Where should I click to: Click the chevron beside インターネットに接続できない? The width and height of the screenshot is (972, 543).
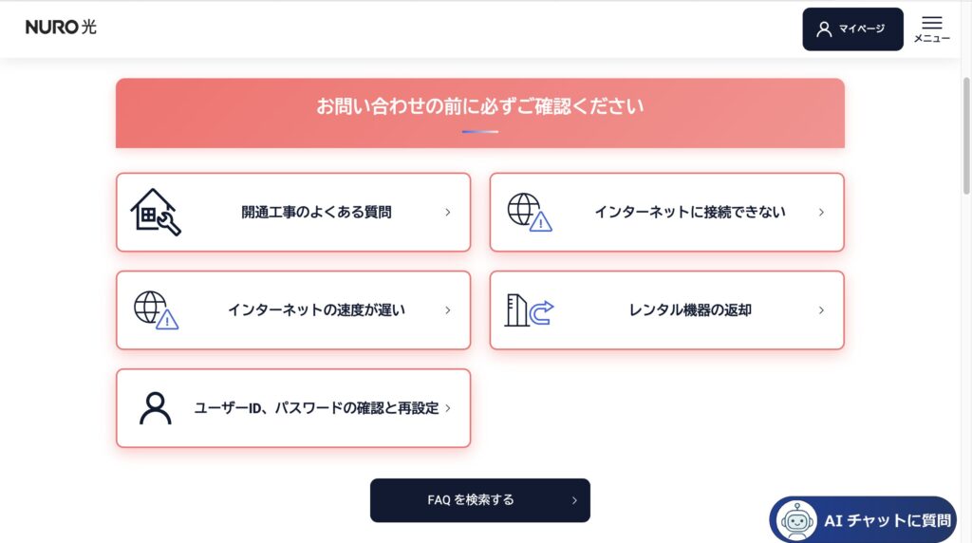click(x=821, y=213)
